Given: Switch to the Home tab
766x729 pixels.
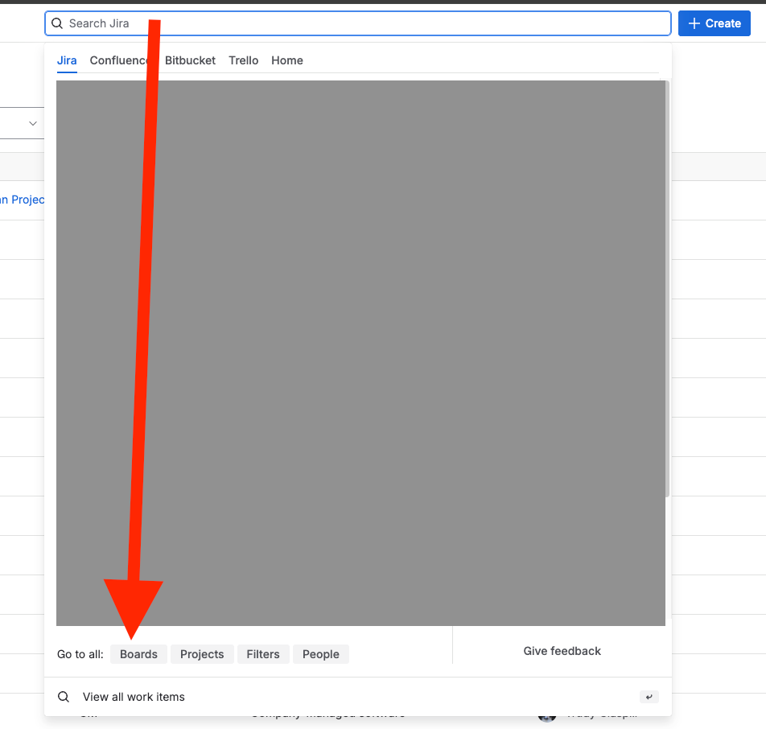Looking at the screenshot, I should 286,60.
